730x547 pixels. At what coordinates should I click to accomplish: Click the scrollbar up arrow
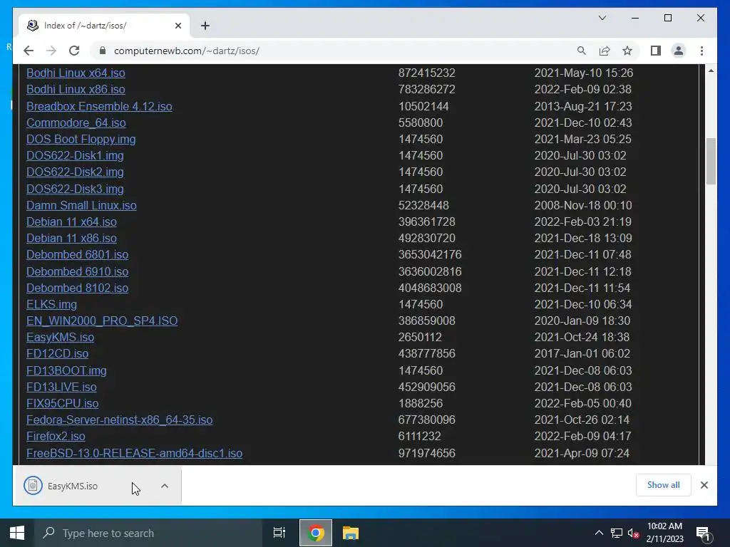coord(711,71)
